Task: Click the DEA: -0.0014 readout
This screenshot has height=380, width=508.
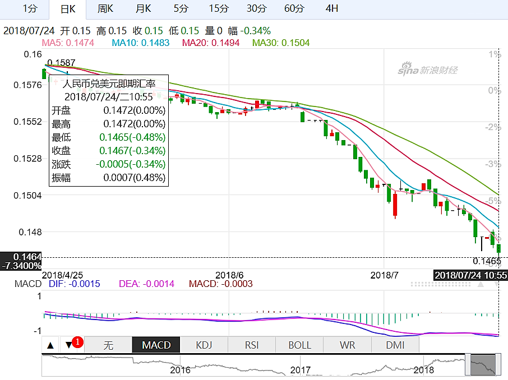Action: coord(146,284)
